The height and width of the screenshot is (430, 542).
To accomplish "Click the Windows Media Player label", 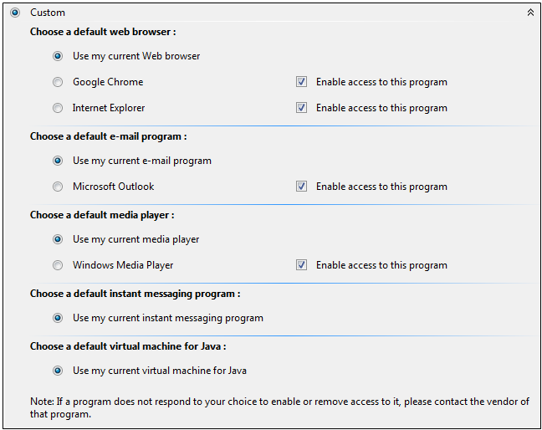I will click(x=123, y=265).
